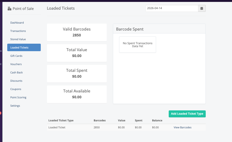The height and width of the screenshot is (142, 232).
Task: Click the date input field showing 2026-04-14
Action: (172, 8)
